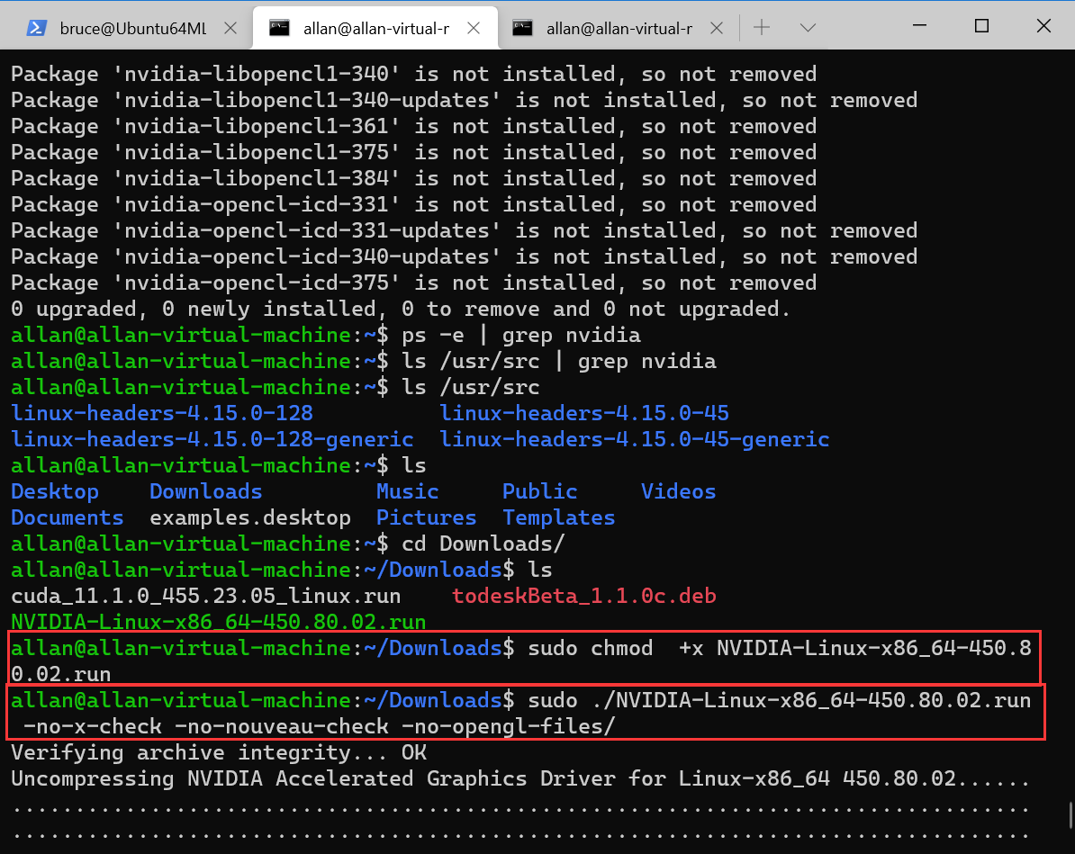Click the 'sudo chmod +x' command text
1075x854 pixels.
(x=616, y=648)
